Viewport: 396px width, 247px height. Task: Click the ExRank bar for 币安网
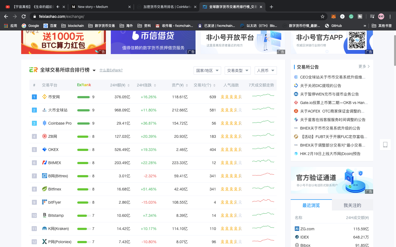click(x=84, y=97)
